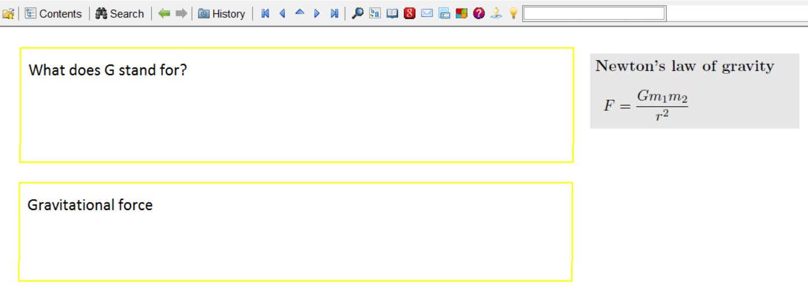Click the form window icon
The image size is (808, 292).
(444, 13)
